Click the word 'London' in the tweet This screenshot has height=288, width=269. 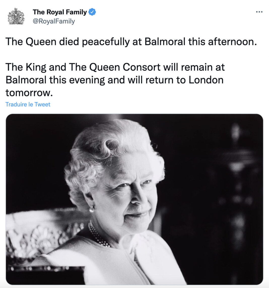pyautogui.click(x=206, y=80)
